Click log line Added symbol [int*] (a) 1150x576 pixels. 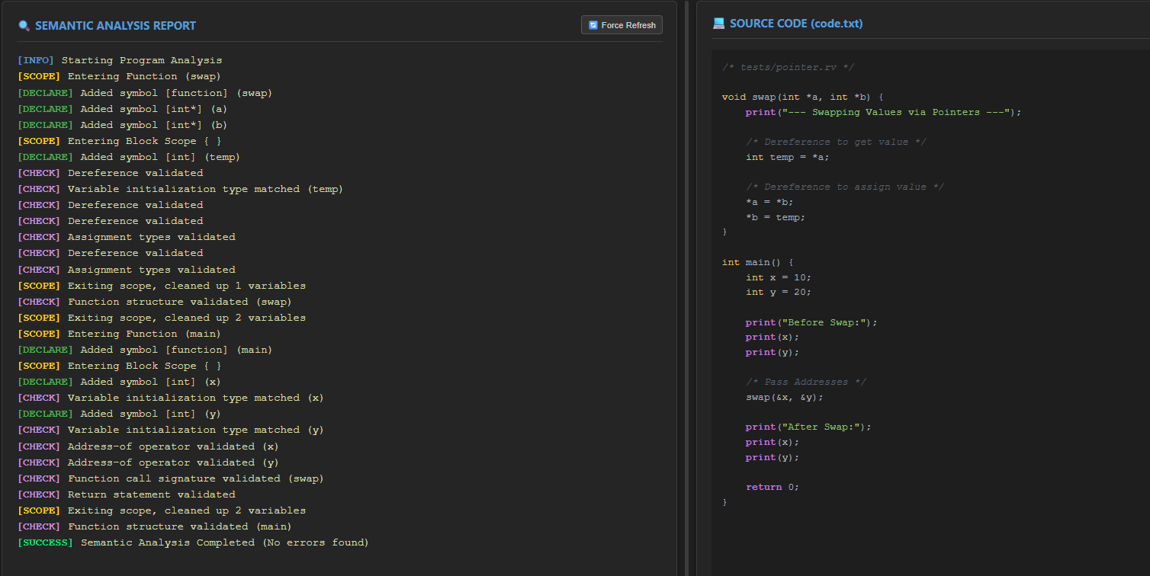tap(122, 109)
